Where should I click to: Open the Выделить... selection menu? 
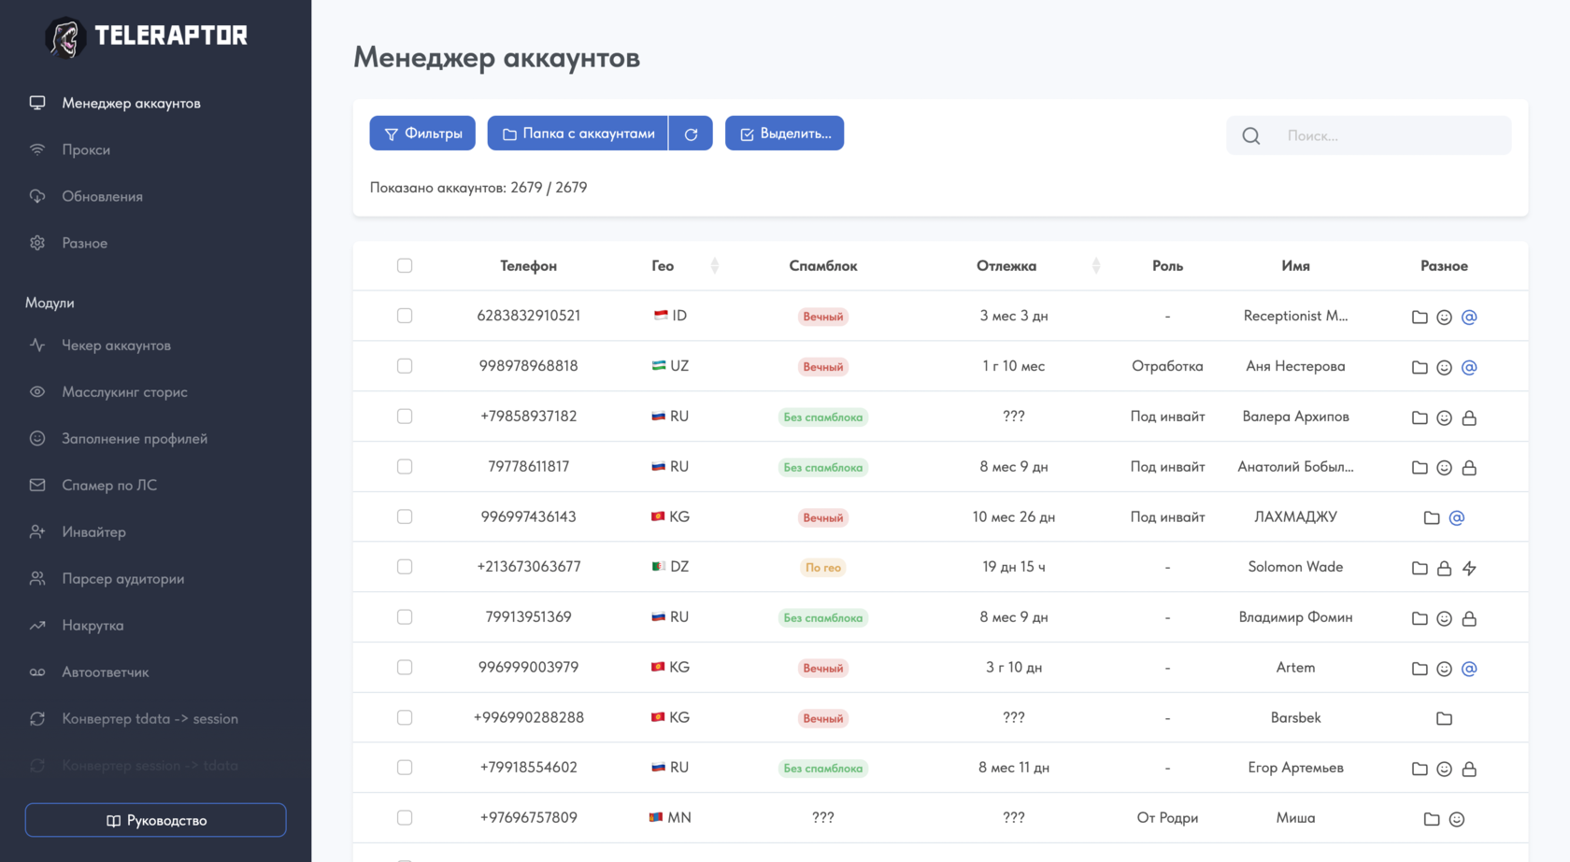pyautogui.click(x=785, y=134)
